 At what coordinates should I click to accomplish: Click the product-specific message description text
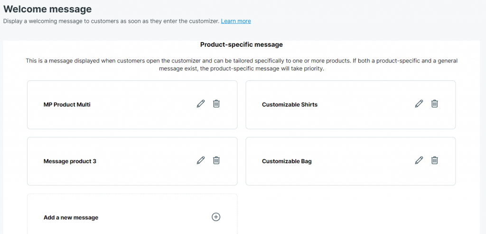(x=242, y=65)
